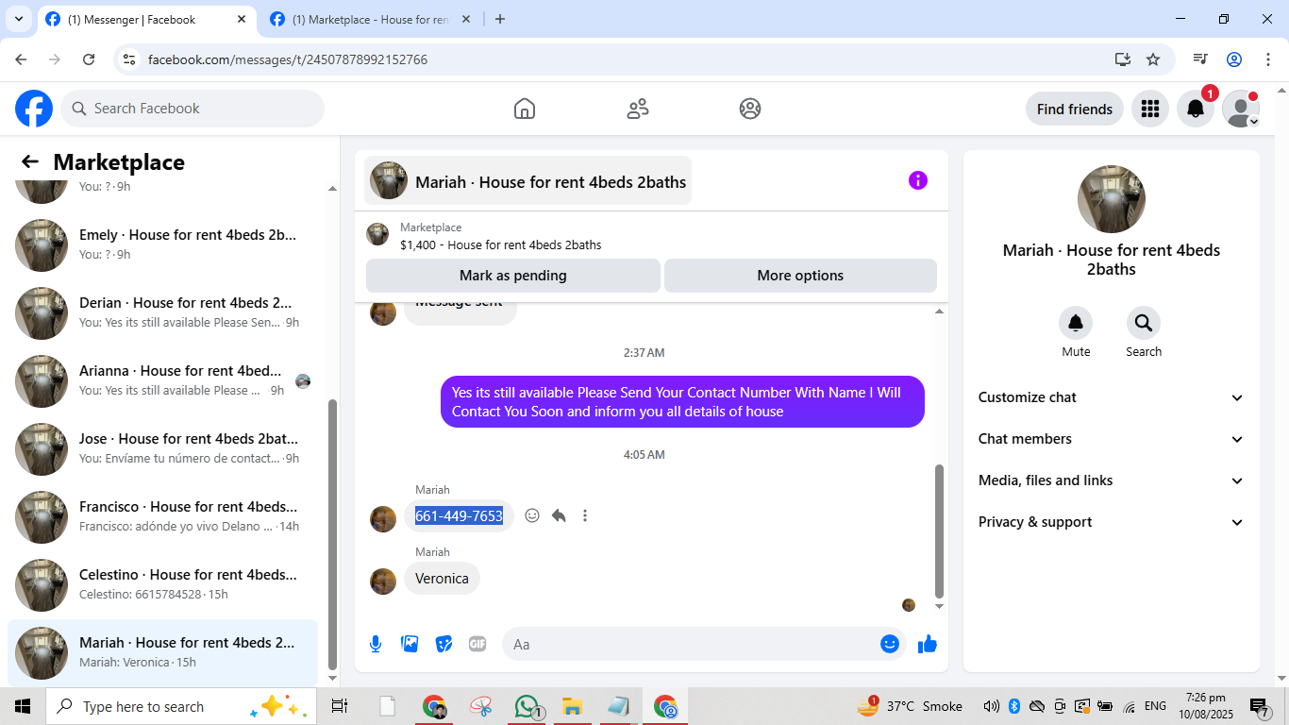Choose a sticker

[444, 644]
